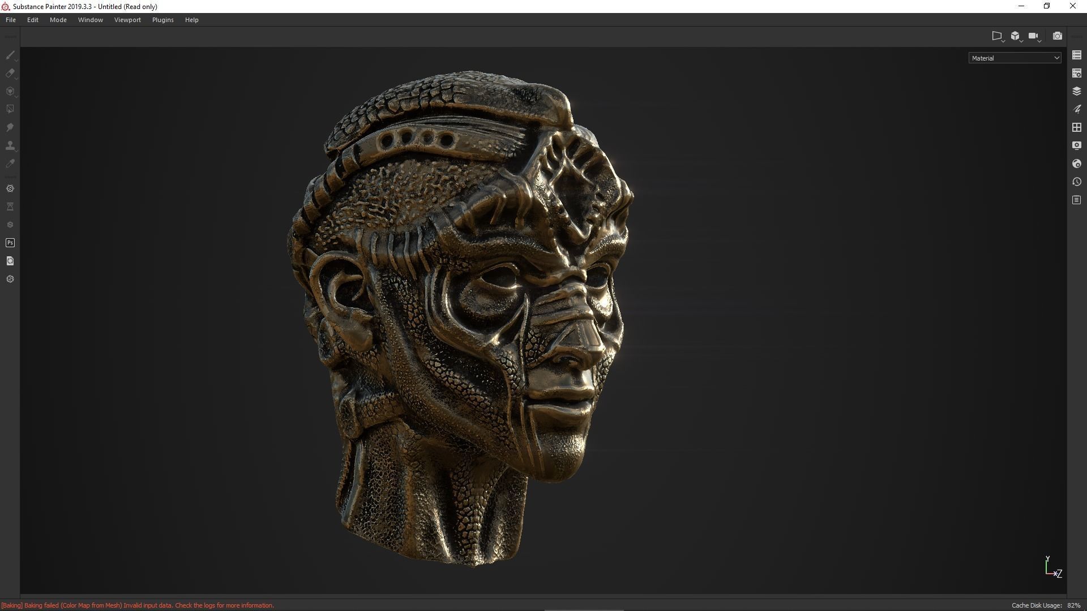Close the Substance Painter window
This screenshot has width=1087, height=611.
point(1073,6)
